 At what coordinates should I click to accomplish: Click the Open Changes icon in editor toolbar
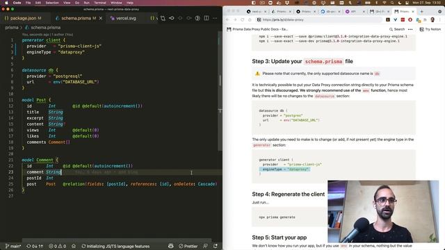click(163, 18)
